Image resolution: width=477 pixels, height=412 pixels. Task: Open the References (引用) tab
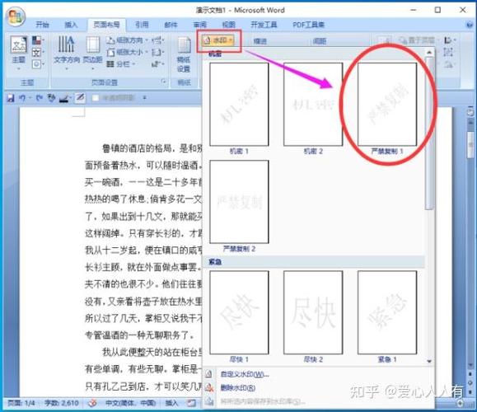[142, 25]
